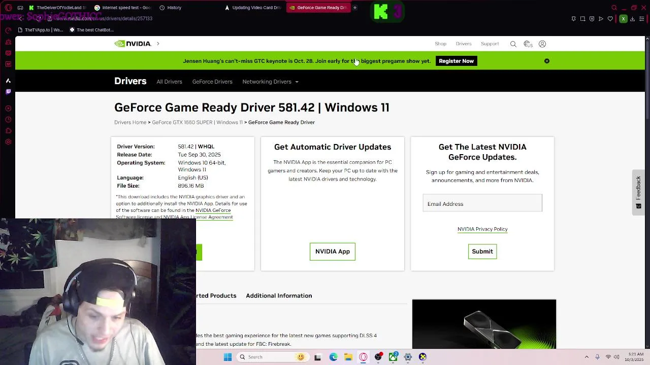
Task: Open GX Corner gamepad icon
Action: [20, 8]
